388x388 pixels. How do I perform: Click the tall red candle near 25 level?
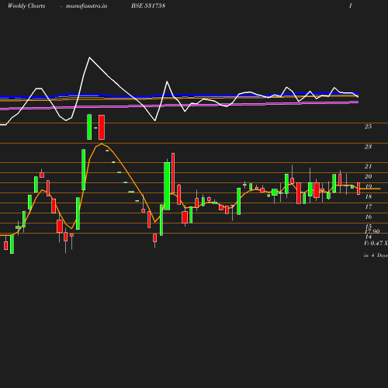click(102, 127)
